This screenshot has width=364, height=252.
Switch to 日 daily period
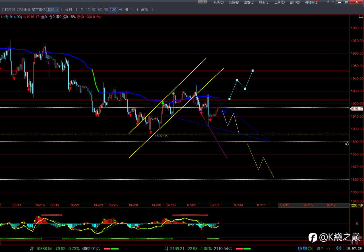pyautogui.click(x=120, y=10)
